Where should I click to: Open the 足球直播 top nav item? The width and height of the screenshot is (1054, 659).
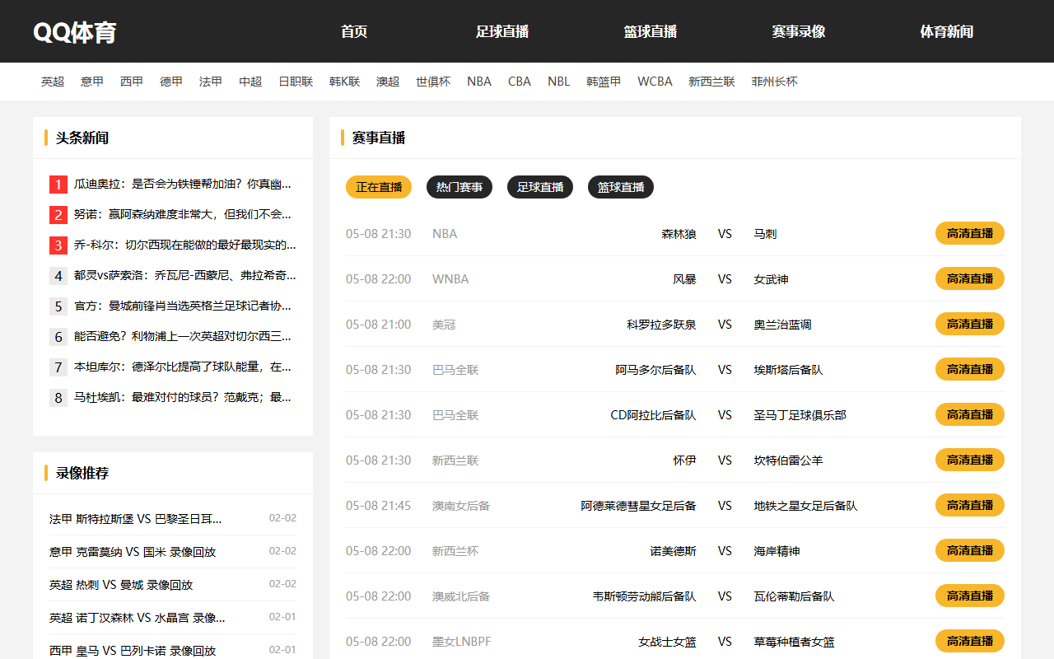(502, 31)
